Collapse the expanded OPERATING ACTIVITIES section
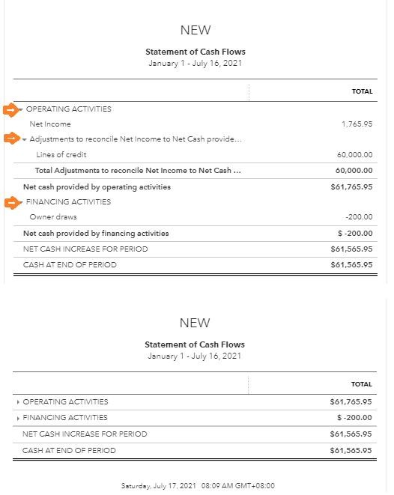The height and width of the screenshot is (495, 394). (21, 109)
